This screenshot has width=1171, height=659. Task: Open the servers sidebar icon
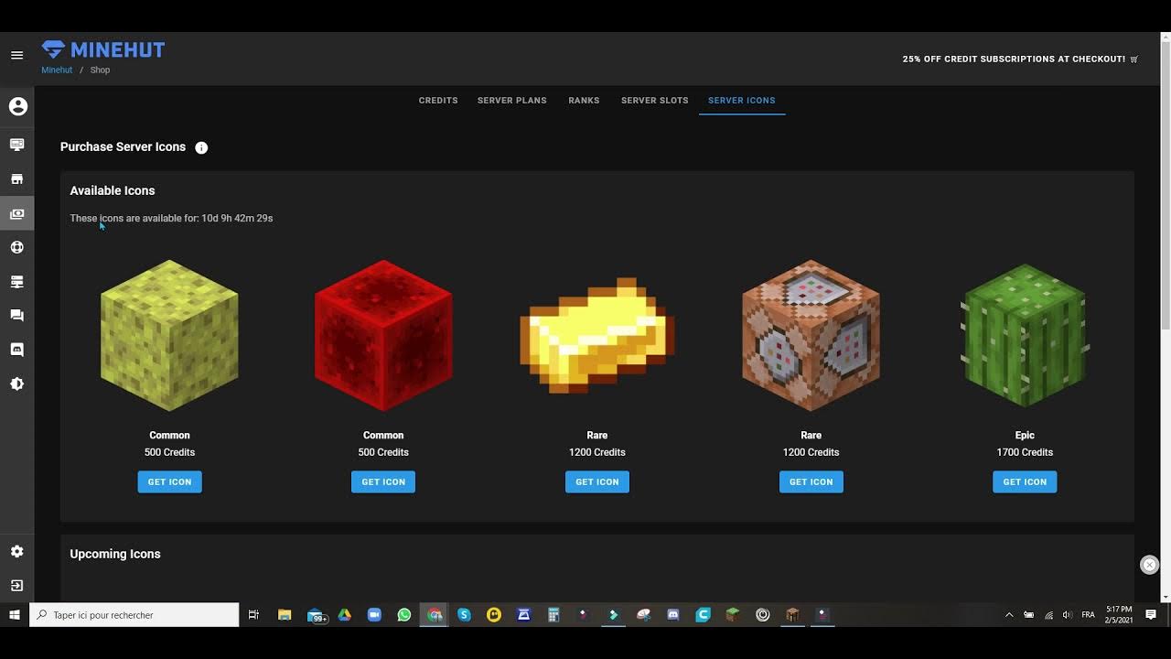point(17,282)
